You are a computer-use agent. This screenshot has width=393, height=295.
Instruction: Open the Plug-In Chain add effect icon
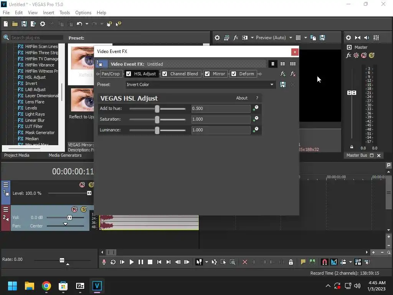click(283, 74)
